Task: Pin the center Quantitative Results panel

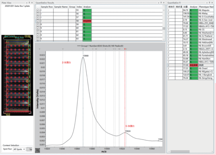Action: (161, 3)
